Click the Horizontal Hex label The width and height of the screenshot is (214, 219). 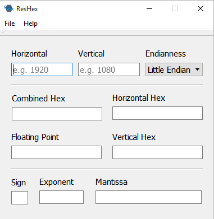click(139, 98)
